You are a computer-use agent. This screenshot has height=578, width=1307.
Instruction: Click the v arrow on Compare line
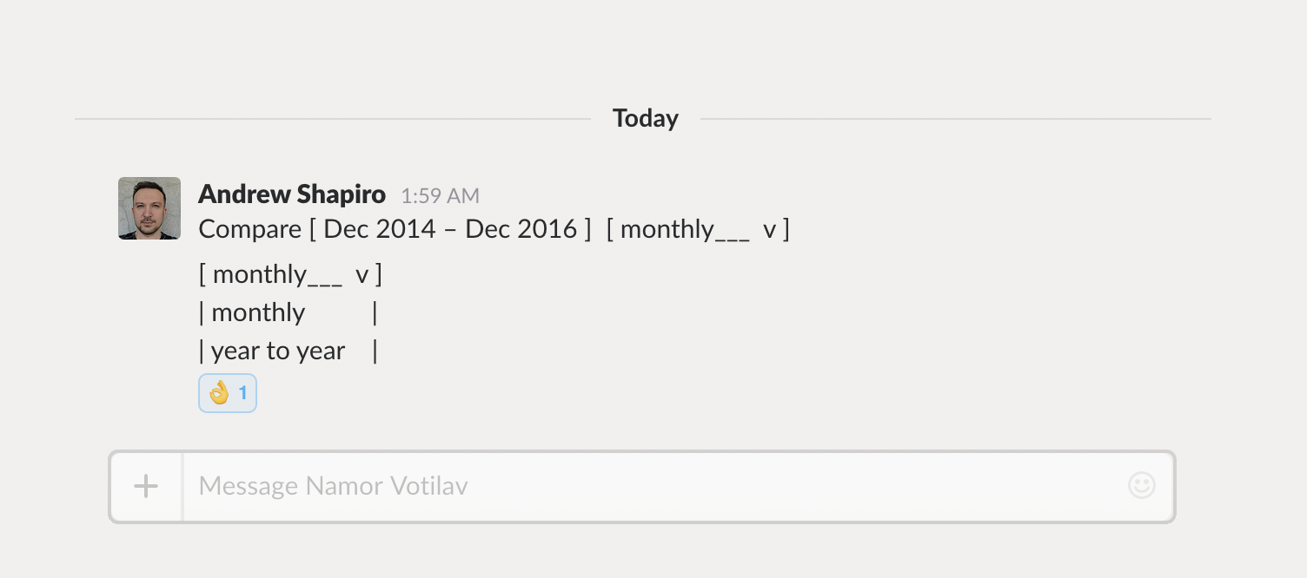point(769,230)
